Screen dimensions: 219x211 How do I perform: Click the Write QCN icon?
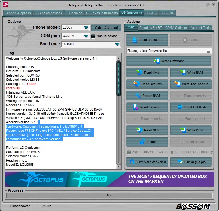tap(182, 130)
